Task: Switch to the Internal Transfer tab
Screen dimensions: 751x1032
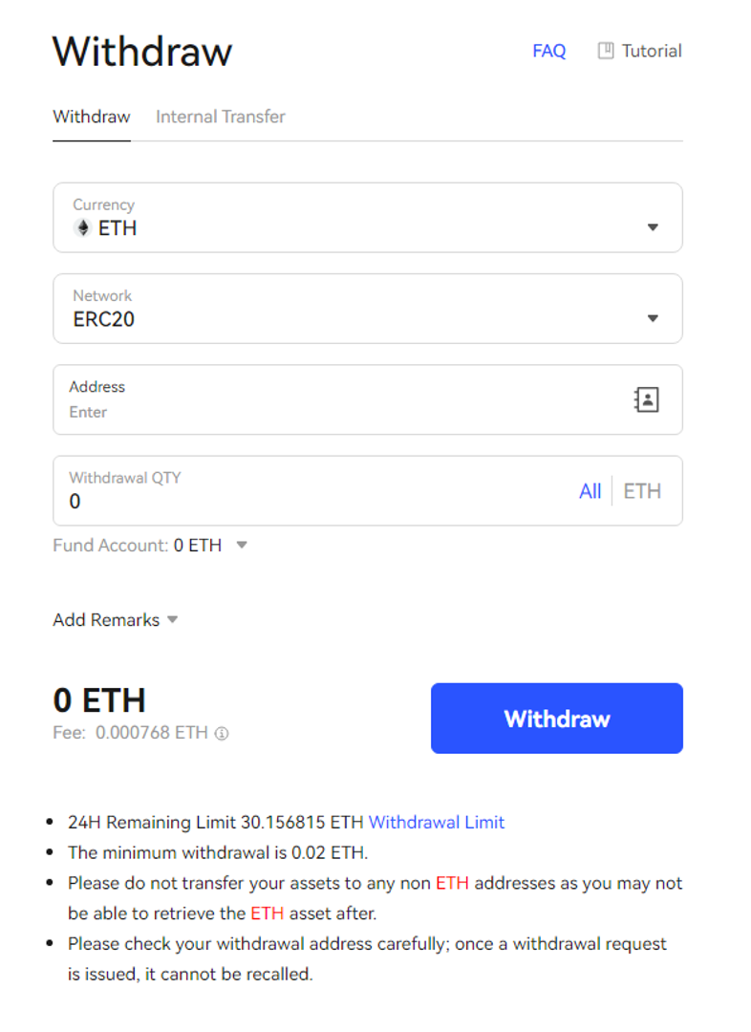Action: point(220,117)
